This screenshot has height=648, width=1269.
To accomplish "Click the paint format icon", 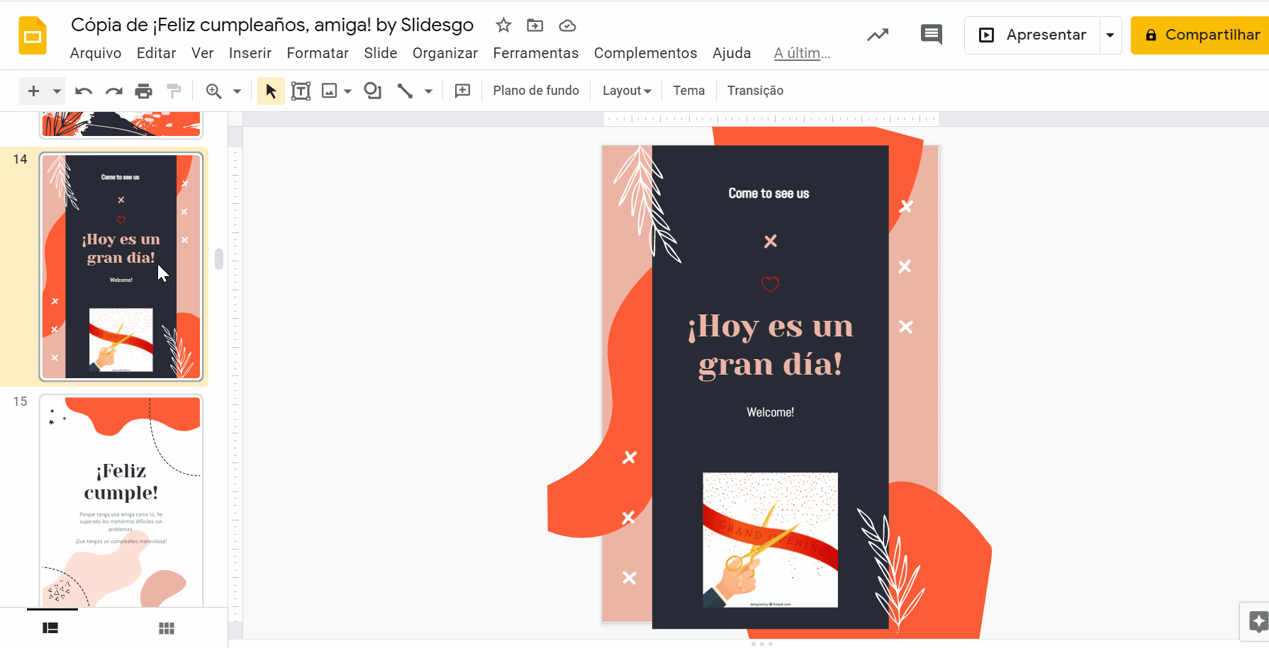I will pos(174,91).
